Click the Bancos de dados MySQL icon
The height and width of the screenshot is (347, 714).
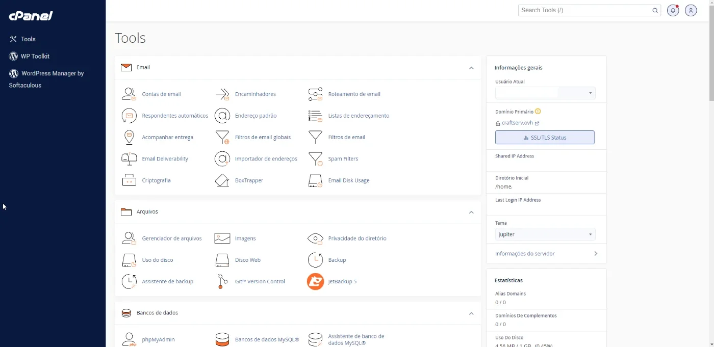(x=222, y=339)
